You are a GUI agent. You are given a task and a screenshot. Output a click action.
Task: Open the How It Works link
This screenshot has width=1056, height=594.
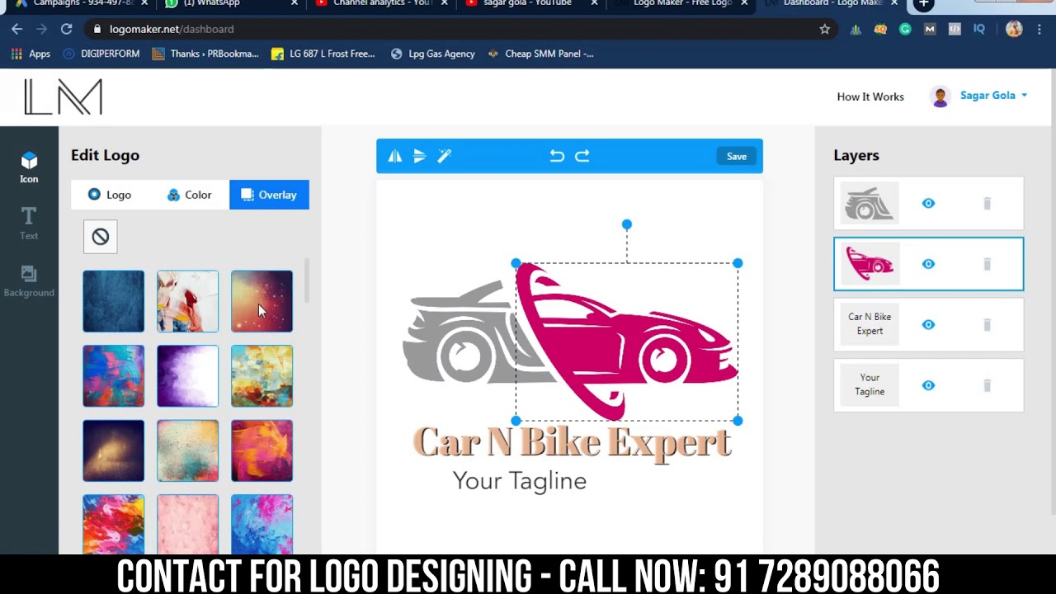(870, 97)
